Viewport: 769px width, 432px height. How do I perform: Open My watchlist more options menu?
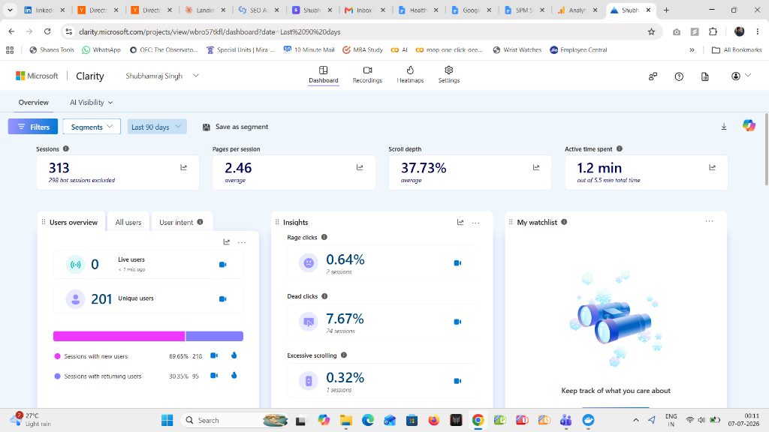click(x=709, y=221)
